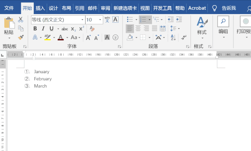251x151 pixels.
Task: Toggle Superscript formatting
Action: tap(81, 29)
